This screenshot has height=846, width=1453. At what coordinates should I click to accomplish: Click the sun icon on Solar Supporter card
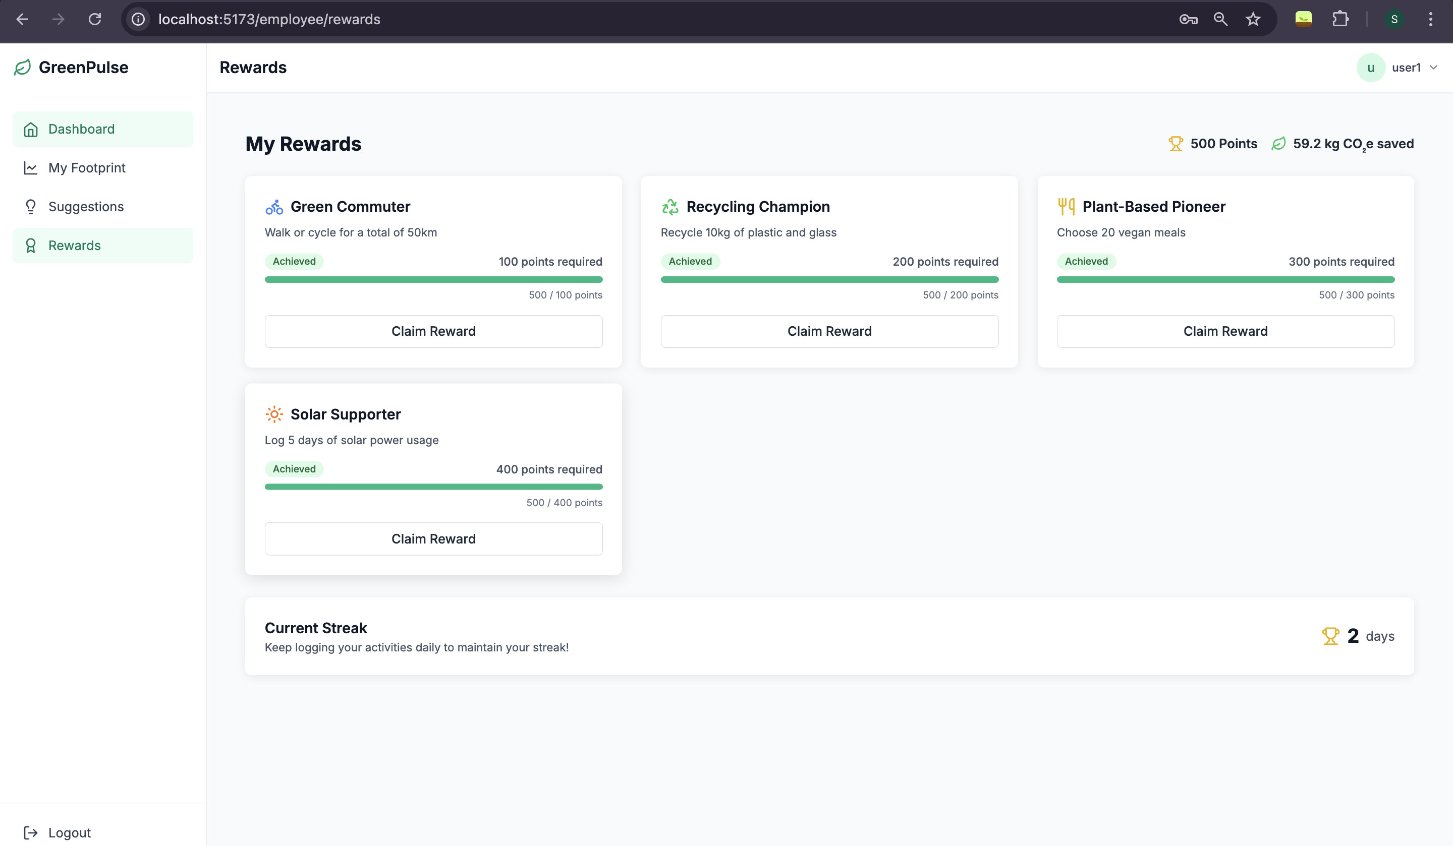[x=274, y=414]
